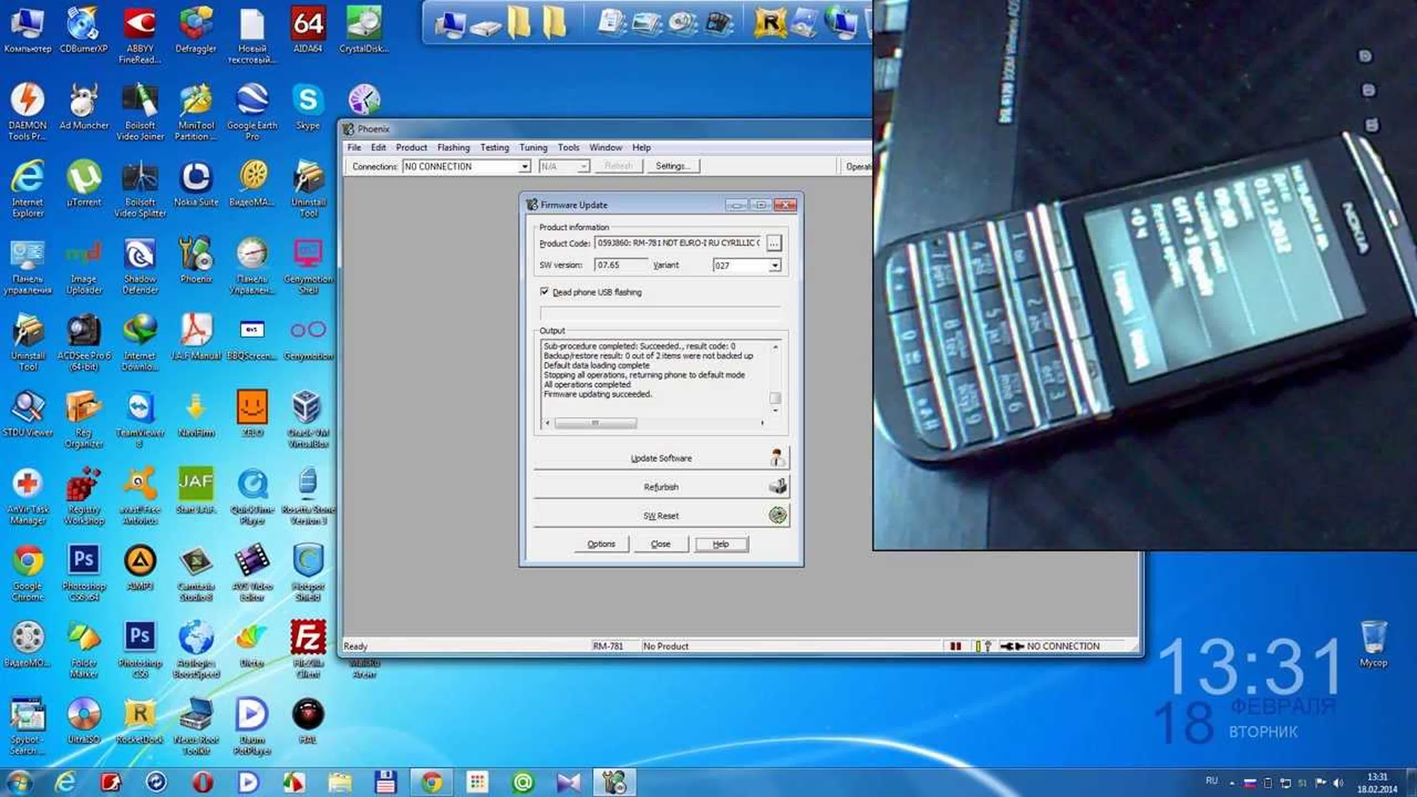This screenshot has width=1417, height=797.
Task: Open the File menu in Phoenix
Action: pos(354,147)
